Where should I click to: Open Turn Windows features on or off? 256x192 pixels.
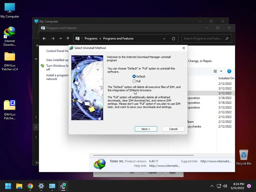[x=57, y=67]
